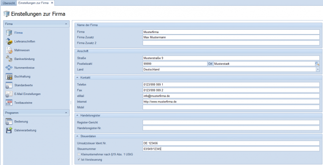Switch to the Übersicht tab
Screen dimensions: 323x165
pos(9,3)
